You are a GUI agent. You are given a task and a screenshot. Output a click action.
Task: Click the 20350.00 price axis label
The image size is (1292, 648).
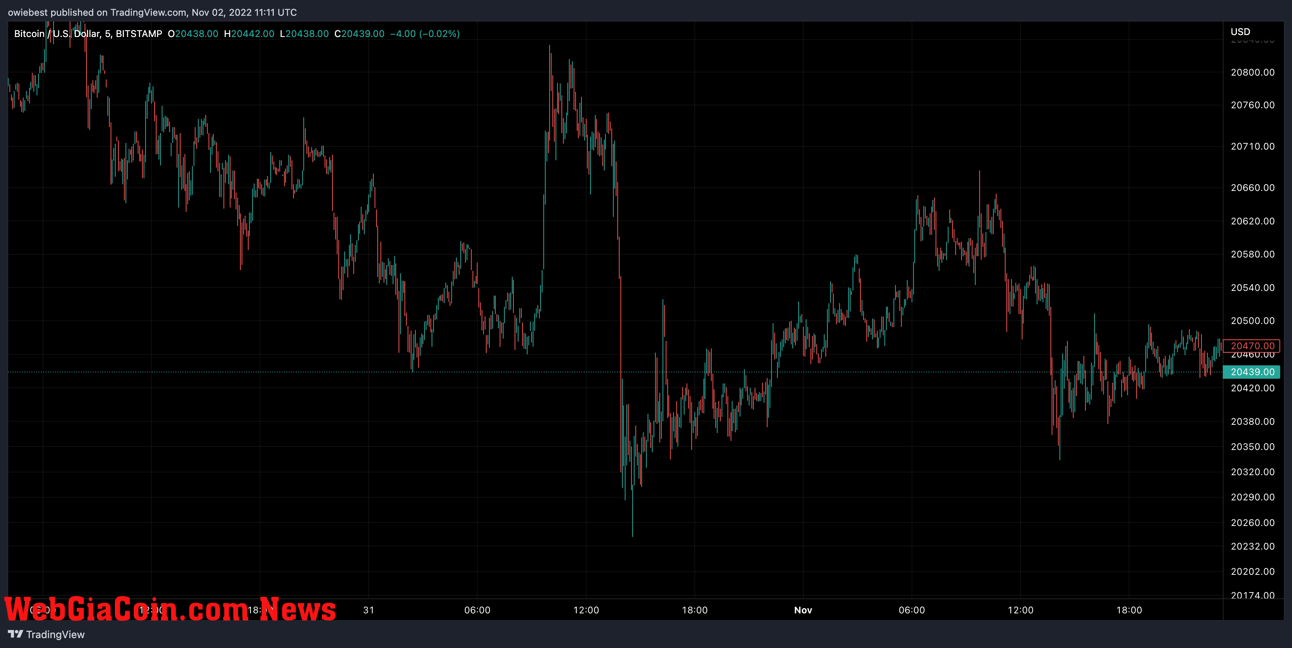(1252, 447)
